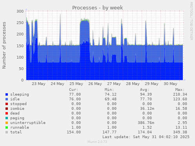Click the stopped legend color swatch

click(7, 104)
